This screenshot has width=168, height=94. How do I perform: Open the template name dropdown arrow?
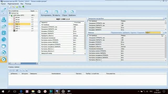[x=162, y=33]
